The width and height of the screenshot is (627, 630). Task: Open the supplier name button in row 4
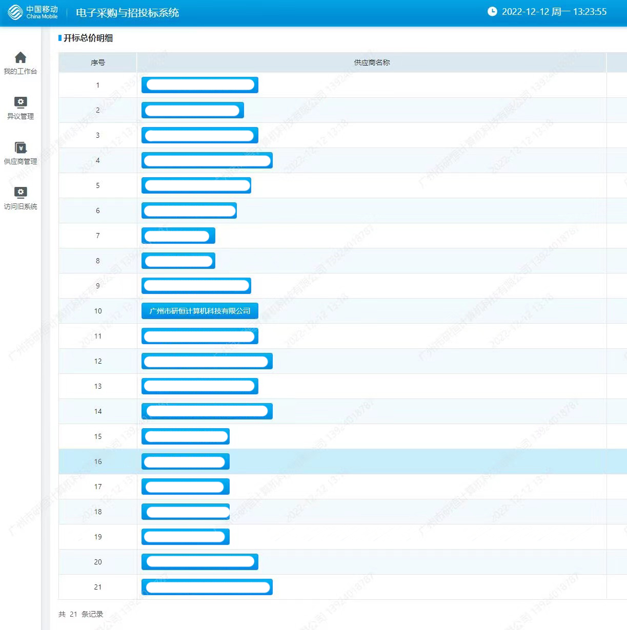[x=207, y=160]
